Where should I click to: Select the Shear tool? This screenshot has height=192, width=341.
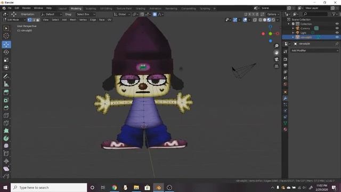[x=6, y=169]
